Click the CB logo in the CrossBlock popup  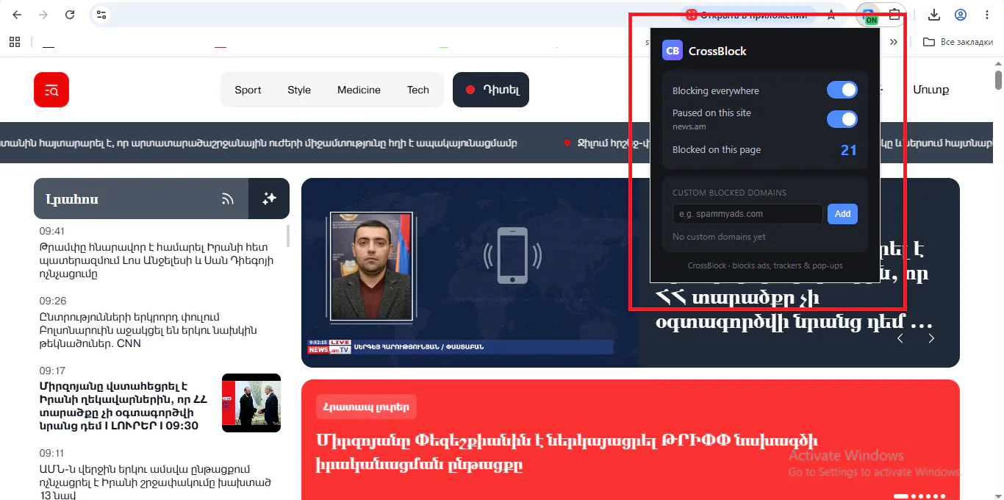point(673,50)
